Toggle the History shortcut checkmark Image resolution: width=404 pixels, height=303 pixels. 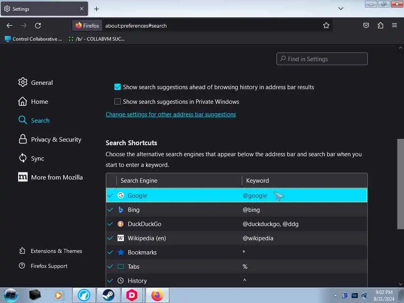(x=110, y=281)
